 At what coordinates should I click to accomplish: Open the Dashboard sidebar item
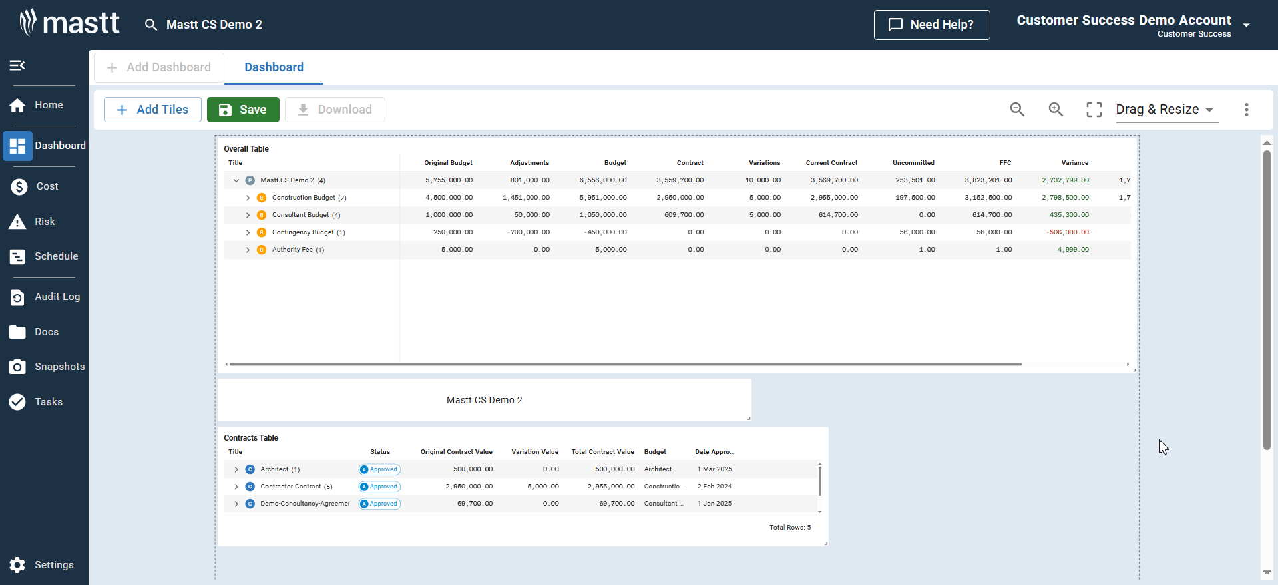point(44,146)
